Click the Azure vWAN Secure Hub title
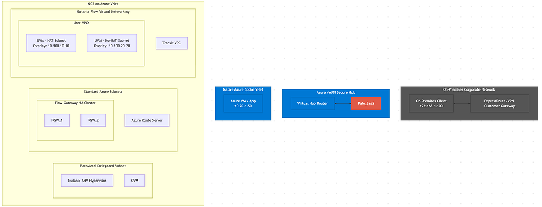This screenshot has width=542, height=207. [x=336, y=92]
